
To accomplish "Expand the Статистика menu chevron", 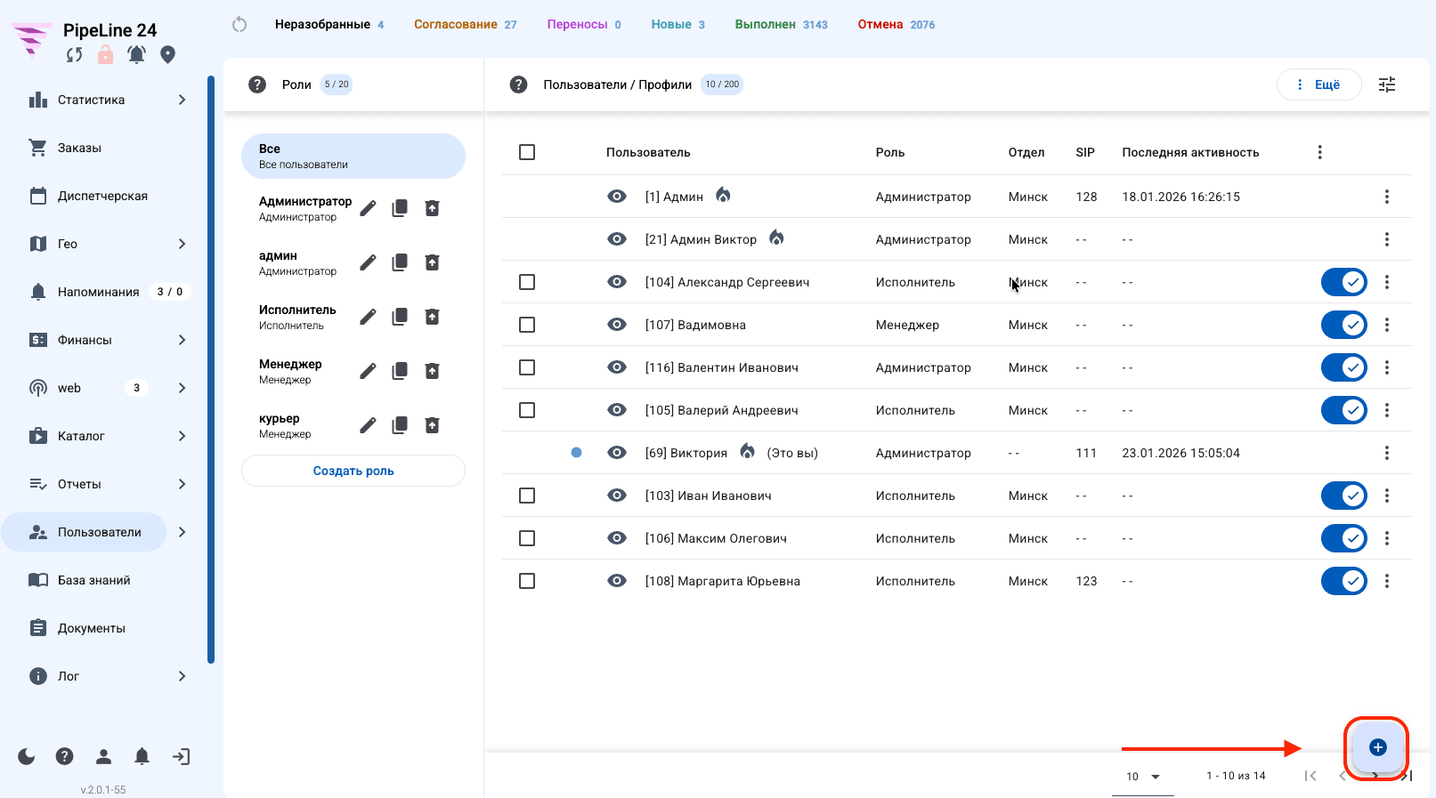I will coord(182,100).
